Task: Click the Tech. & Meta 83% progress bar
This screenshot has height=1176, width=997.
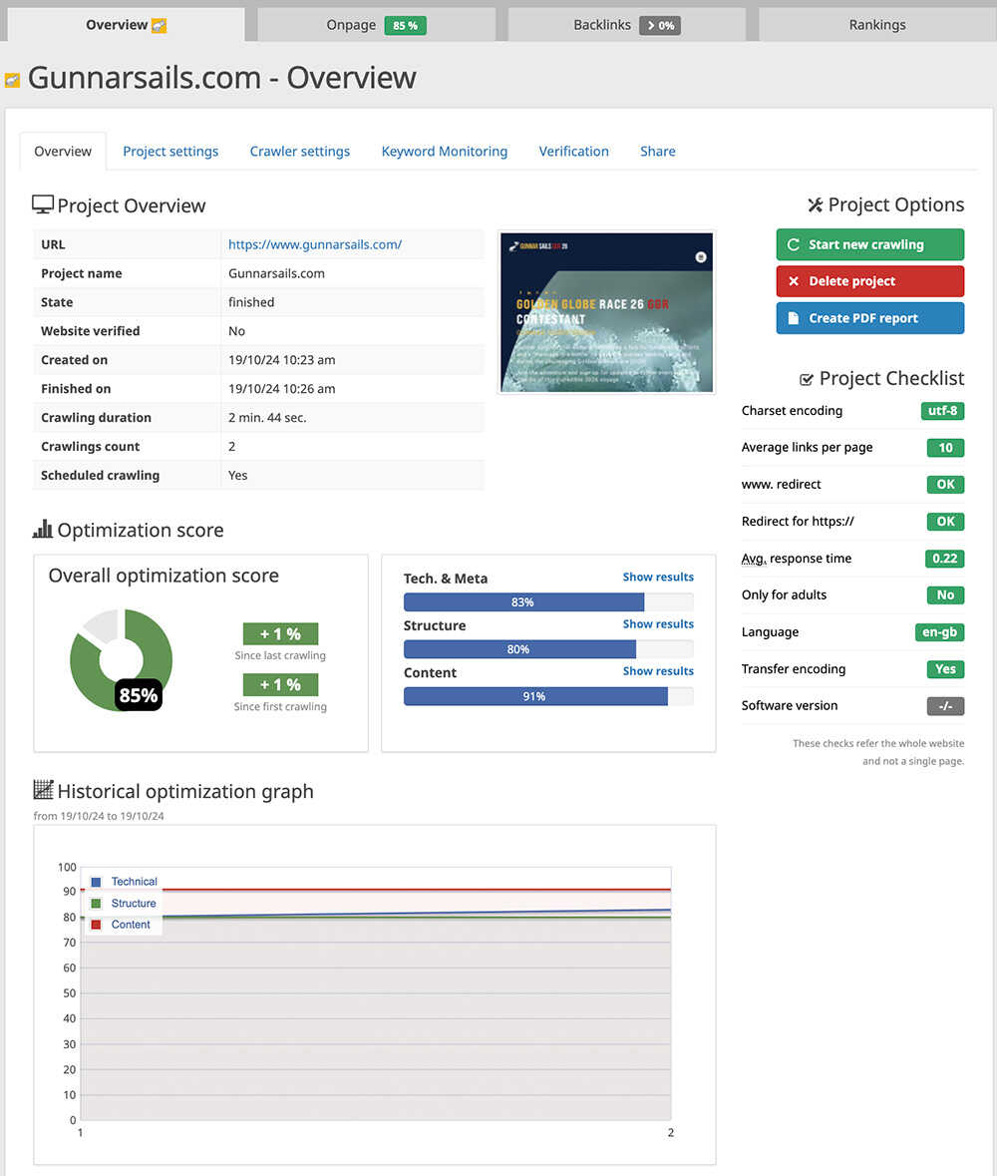Action: click(x=548, y=602)
